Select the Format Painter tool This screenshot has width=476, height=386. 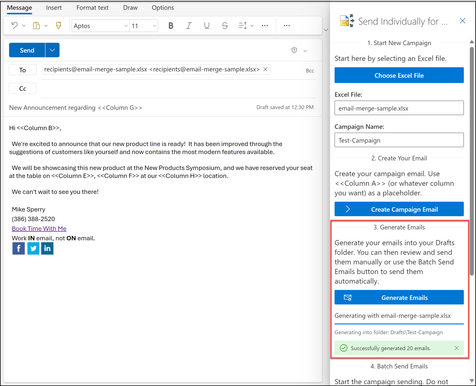click(x=58, y=25)
